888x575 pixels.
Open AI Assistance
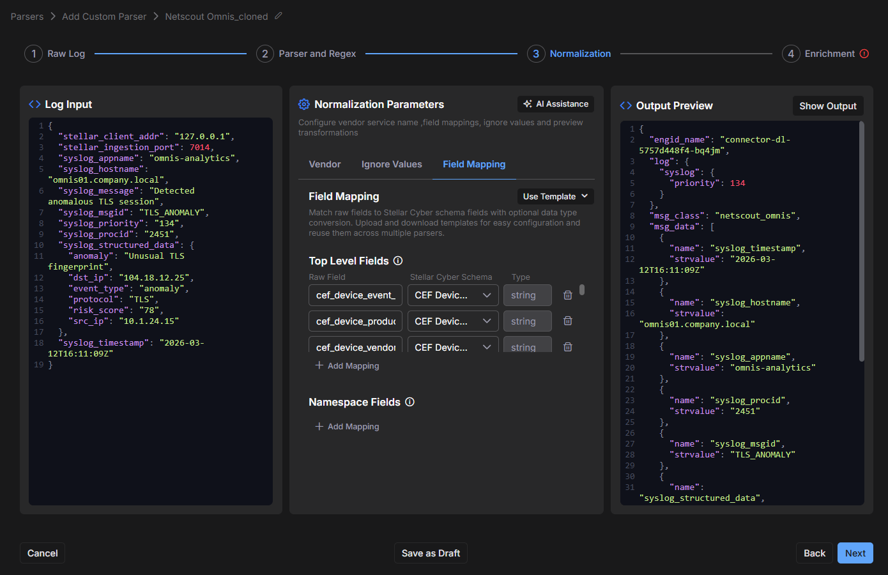click(x=556, y=104)
